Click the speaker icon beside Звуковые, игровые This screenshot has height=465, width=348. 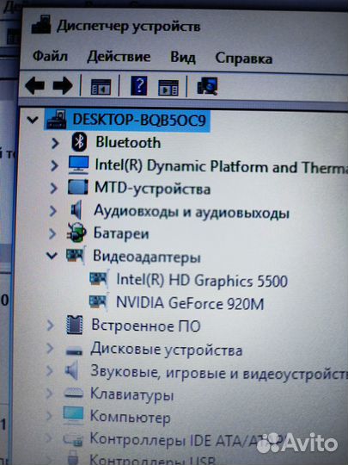point(71,370)
